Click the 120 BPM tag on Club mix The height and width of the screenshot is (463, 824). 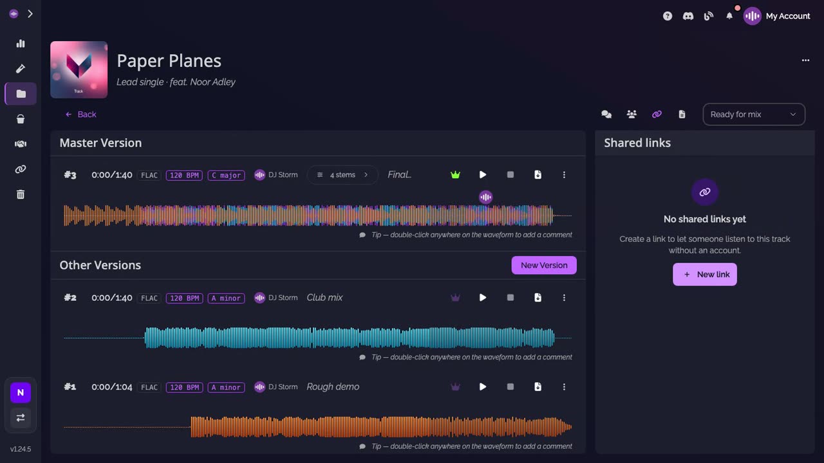click(x=184, y=298)
